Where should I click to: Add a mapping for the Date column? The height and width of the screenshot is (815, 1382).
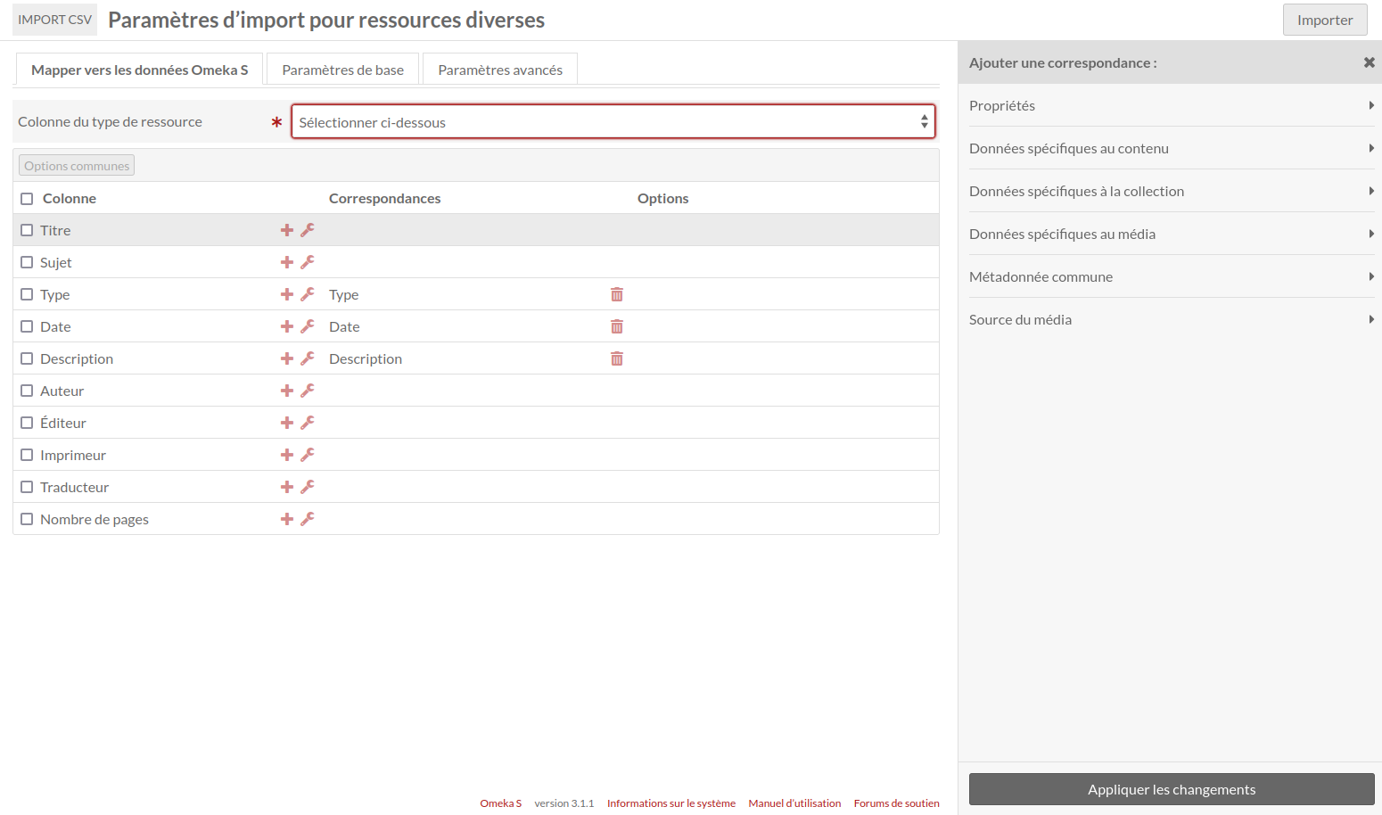287,326
